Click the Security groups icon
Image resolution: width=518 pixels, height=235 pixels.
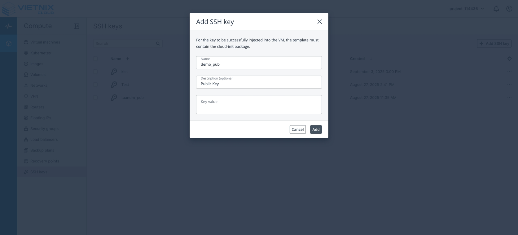26,128
